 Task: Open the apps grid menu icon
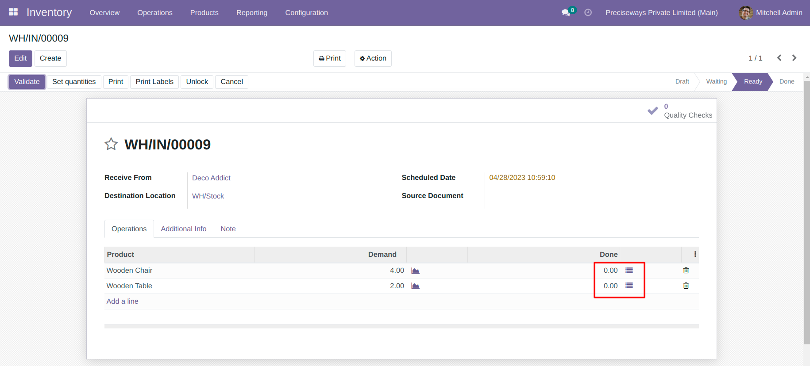(x=13, y=12)
